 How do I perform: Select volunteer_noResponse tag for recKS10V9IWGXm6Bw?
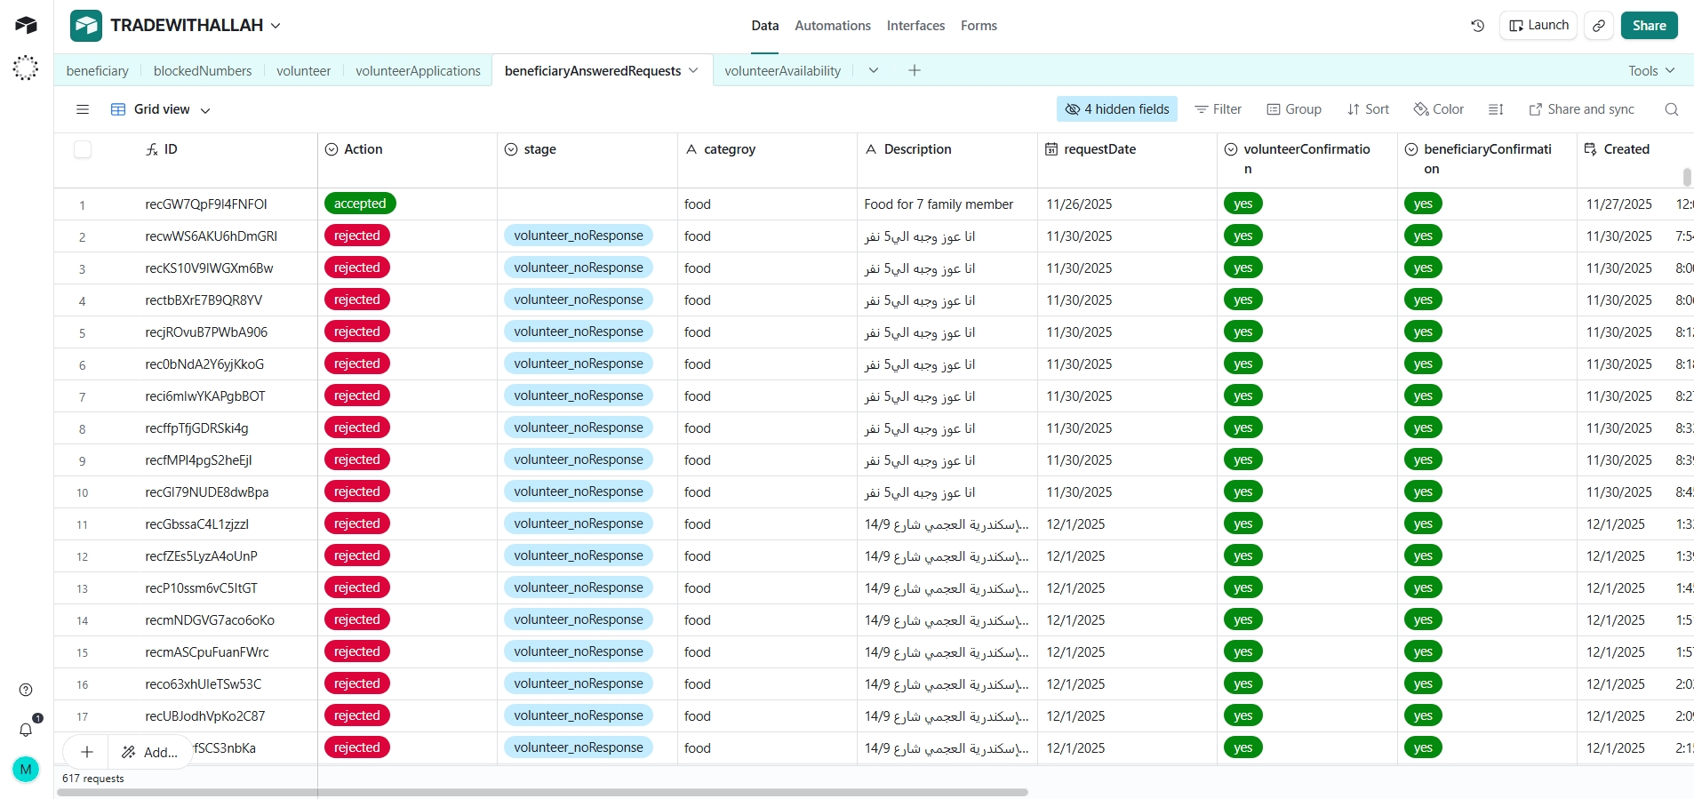pos(579,268)
